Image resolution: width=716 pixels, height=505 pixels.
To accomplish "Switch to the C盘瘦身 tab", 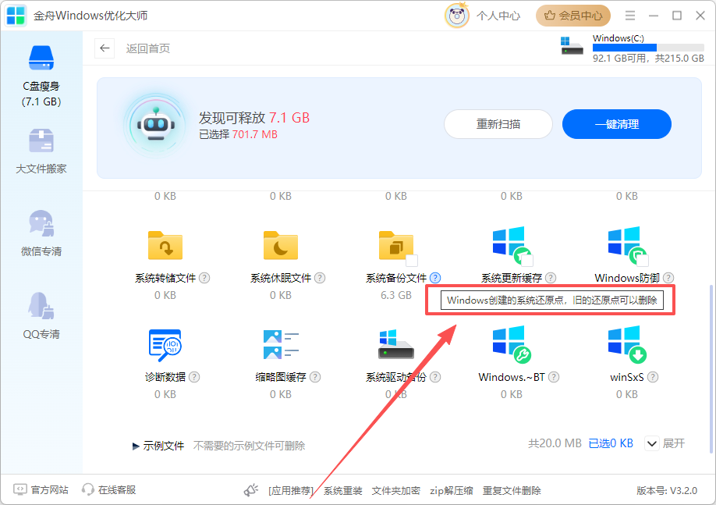I will tap(41, 75).
